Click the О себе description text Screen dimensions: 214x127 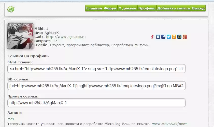(99, 45)
